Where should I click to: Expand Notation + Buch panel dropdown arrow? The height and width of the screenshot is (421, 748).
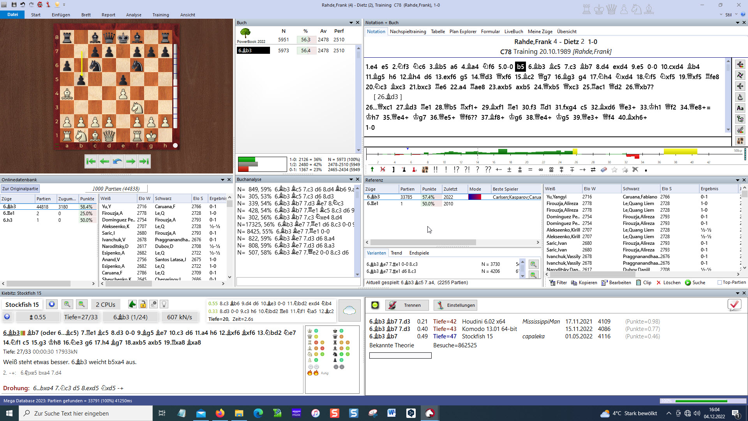point(737,23)
